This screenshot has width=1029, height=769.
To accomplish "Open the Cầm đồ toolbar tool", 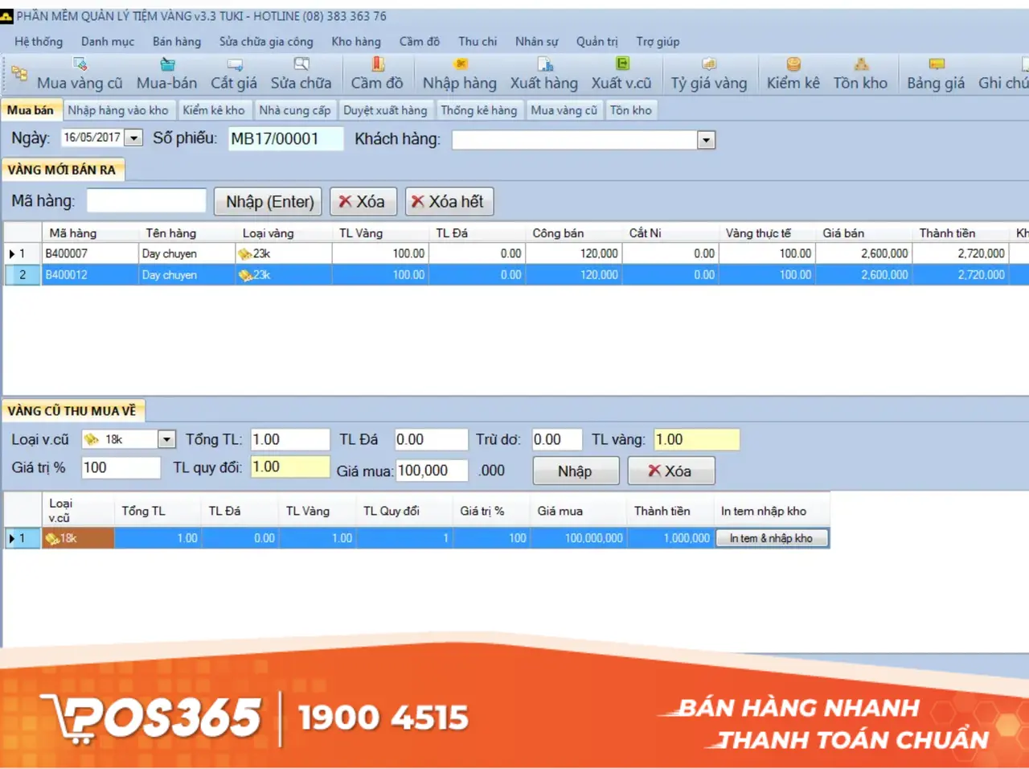I will [377, 74].
